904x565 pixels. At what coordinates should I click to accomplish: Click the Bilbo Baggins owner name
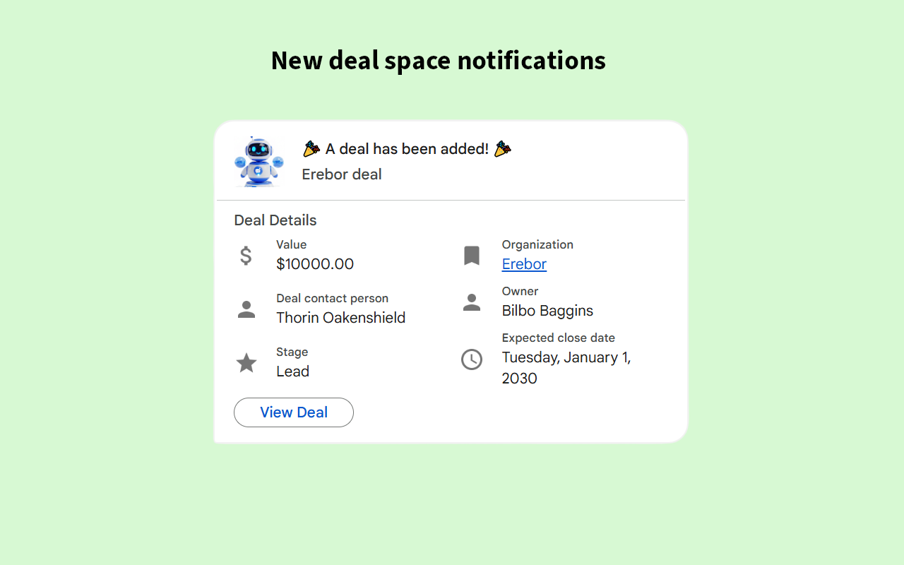coord(547,310)
